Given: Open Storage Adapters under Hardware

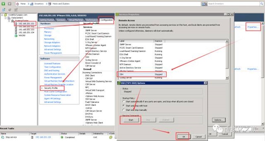Looking at the screenshot, I should click(x=52, y=42).
